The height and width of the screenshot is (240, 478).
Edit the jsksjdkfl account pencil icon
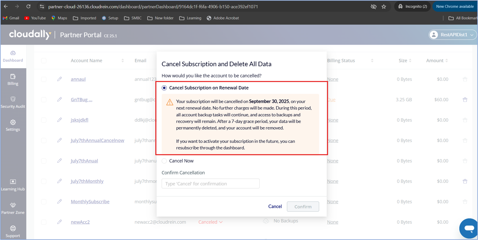pyautogui.click(x=59, y=120)
